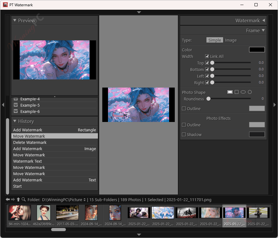
Task: Select the highlighted Move Watermark history step
Action: (x=54, y=136)
